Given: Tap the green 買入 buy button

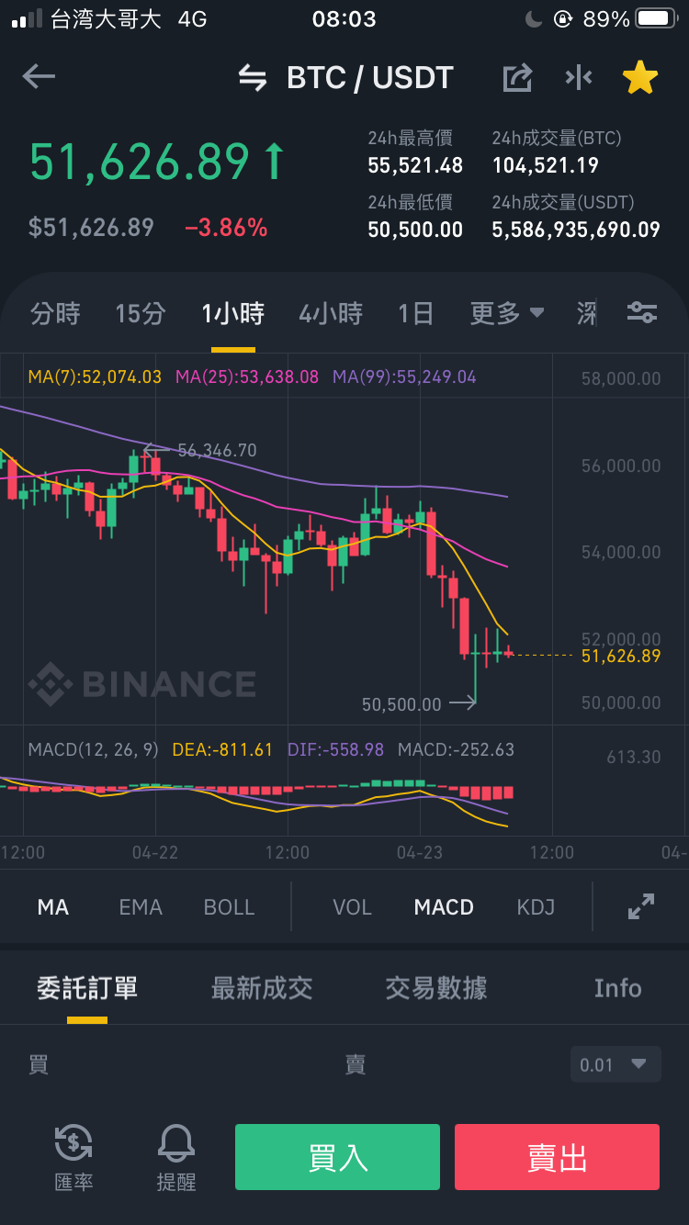Looking at the screenshot, I should coord(337,1157).
